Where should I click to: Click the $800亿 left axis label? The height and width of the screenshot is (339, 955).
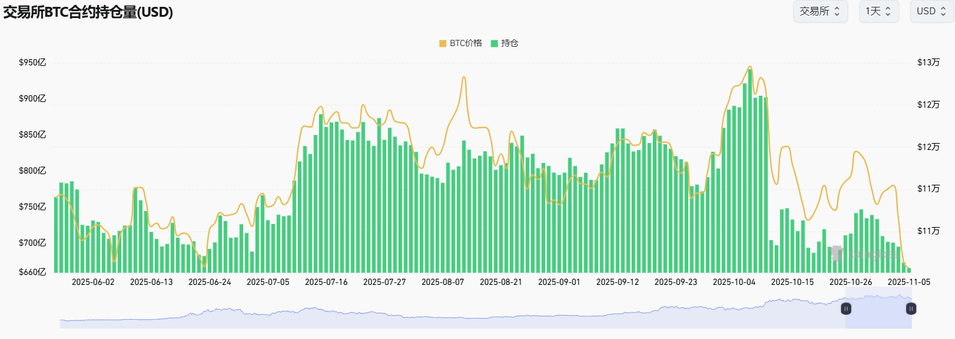(x=32, y=170)
